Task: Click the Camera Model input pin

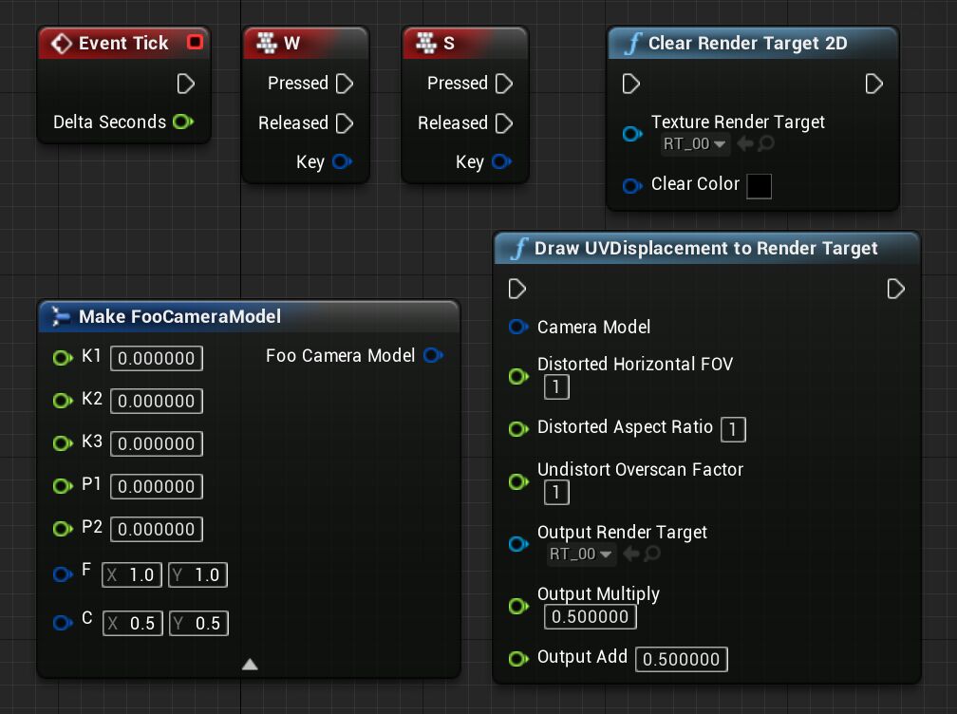Action: click(x=517, y=327)
